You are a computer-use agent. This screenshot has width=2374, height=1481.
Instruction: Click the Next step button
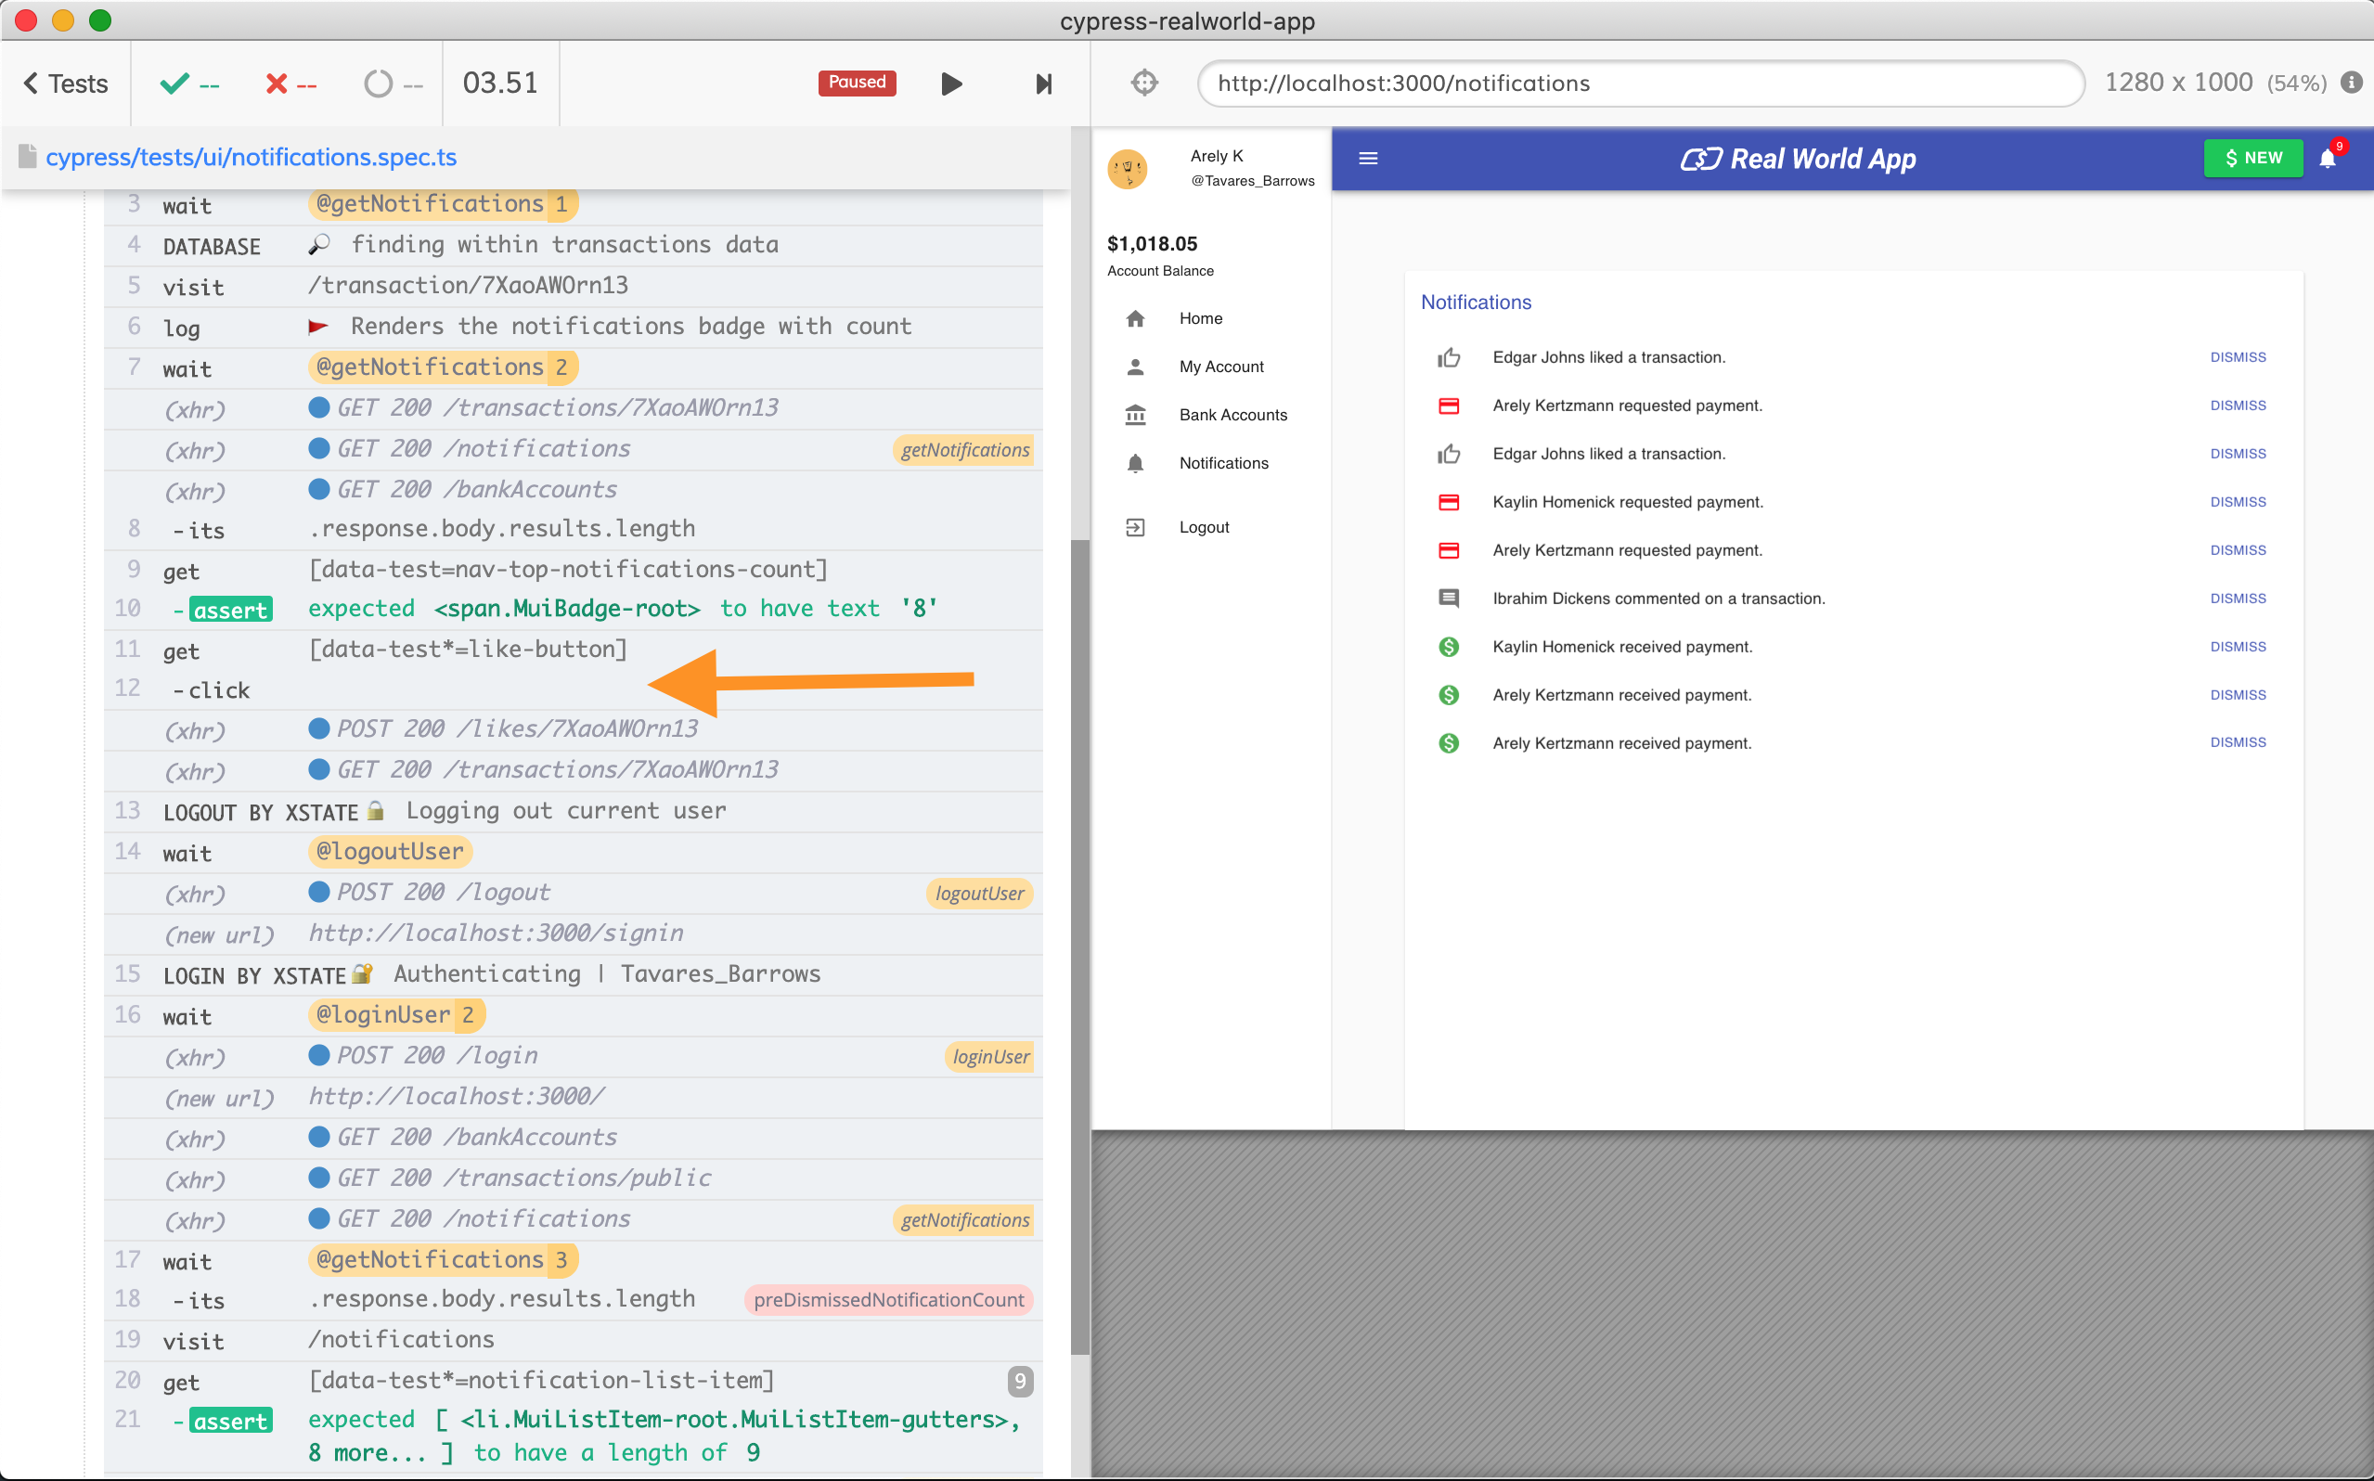pyautogui.click(x=1044, y=84)
